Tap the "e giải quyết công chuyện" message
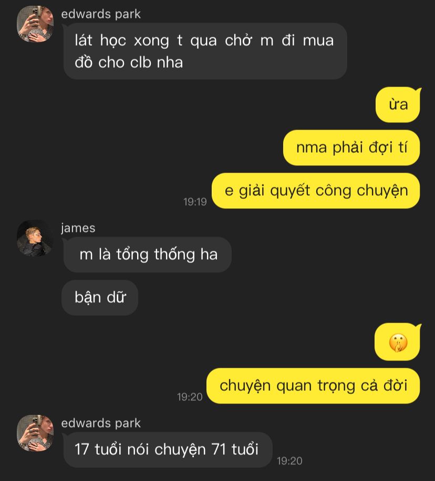The image size is (435, 481). 316,191
